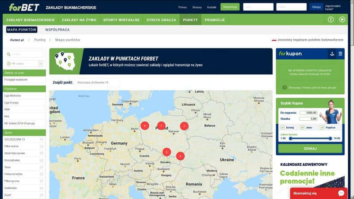The height and width of the screenshot is (199, 354).
Task: Click the red cluster above Czechia
Action: pos(167,152)
